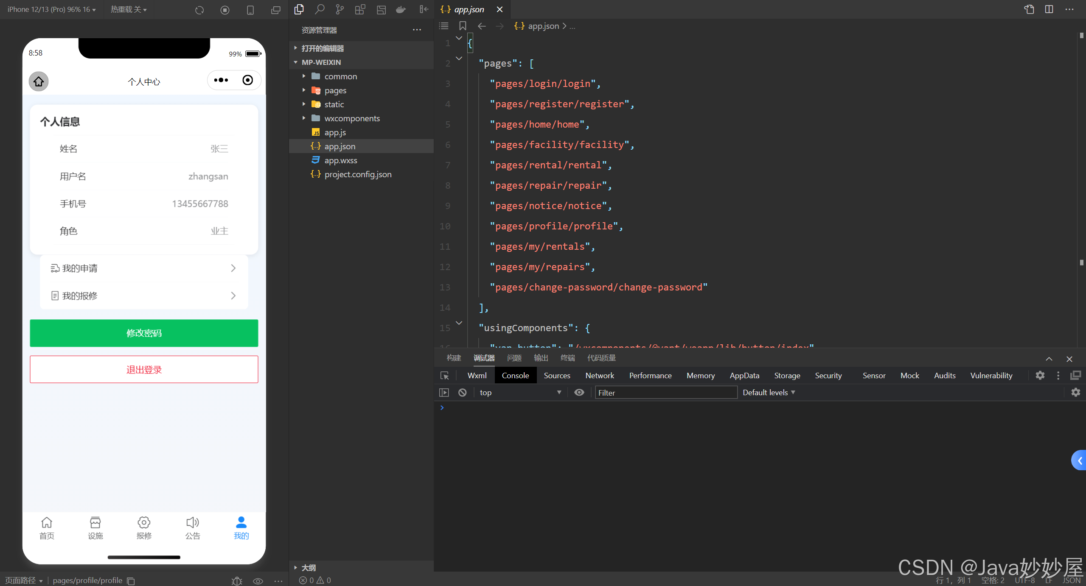Open the search icon in the sidebar toolbar
The height and width of the screenshot is (586, 1086).
pos(320,9)
